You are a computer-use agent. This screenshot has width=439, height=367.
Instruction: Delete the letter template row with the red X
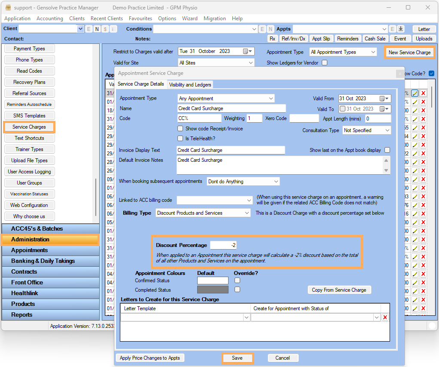click(385, 318)
